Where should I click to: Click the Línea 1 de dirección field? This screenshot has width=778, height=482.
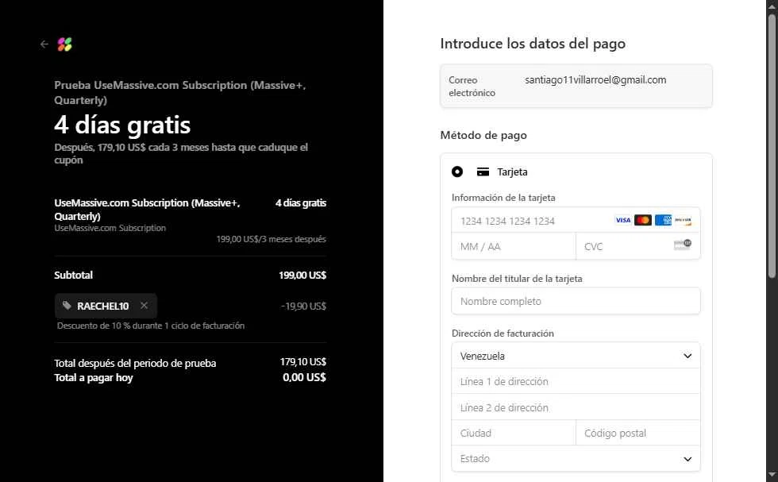tap(576, 381)
